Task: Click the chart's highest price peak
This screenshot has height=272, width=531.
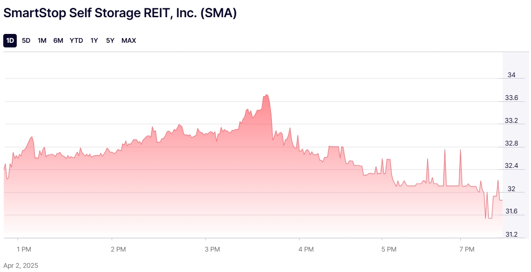Action: point(266,95)
